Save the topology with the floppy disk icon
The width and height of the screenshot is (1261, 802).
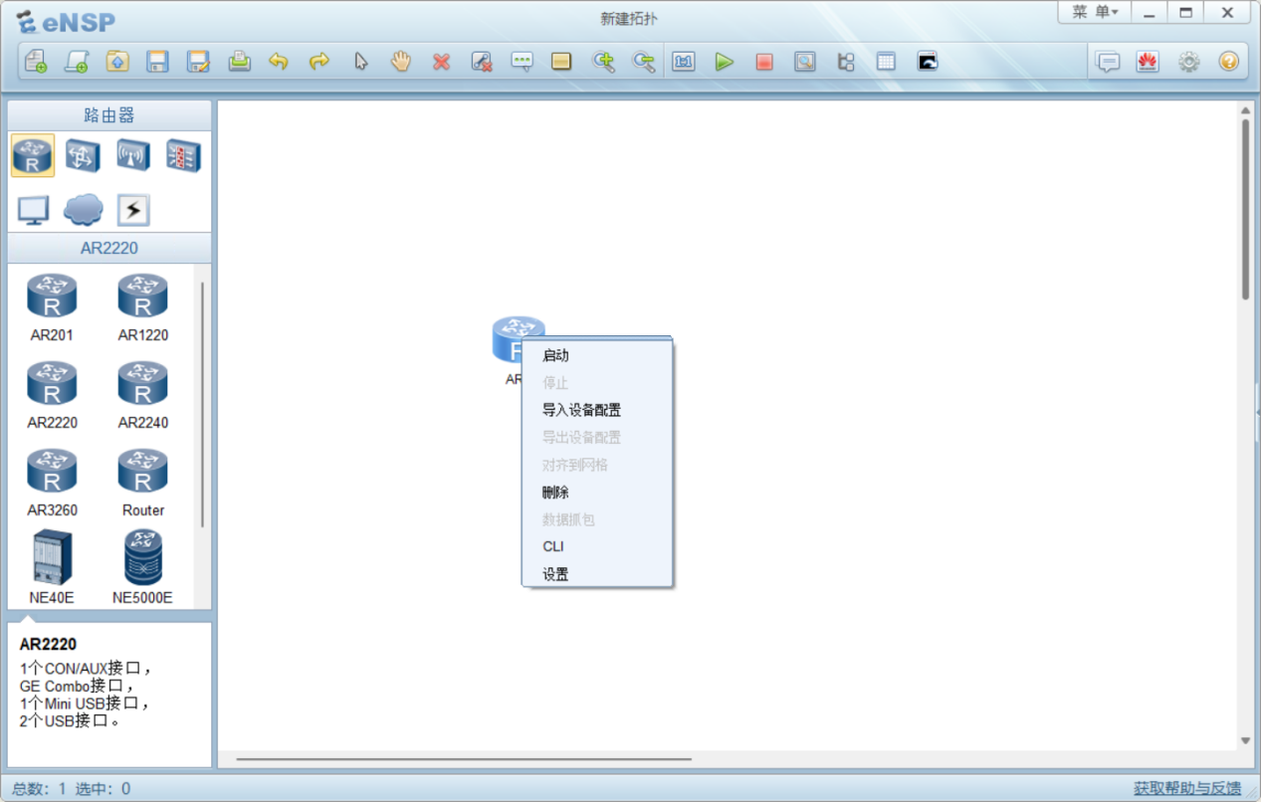157,62
